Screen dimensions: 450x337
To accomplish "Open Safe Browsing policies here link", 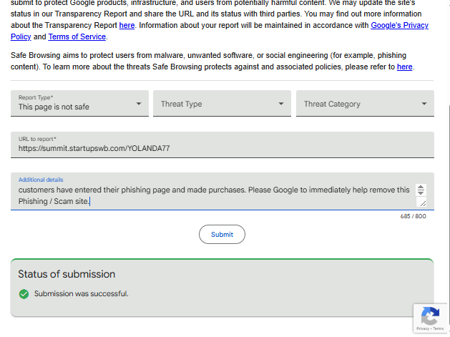I will (x=405, y=67).
